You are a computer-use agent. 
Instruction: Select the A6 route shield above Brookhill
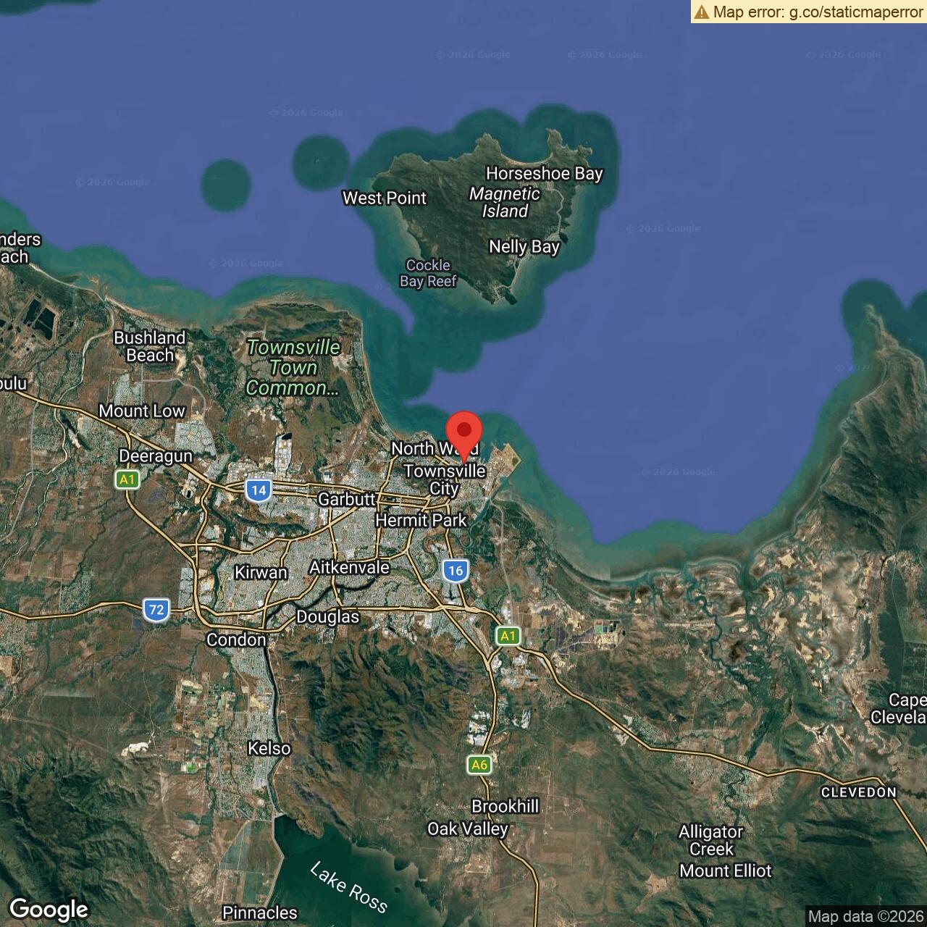(479, 764)
